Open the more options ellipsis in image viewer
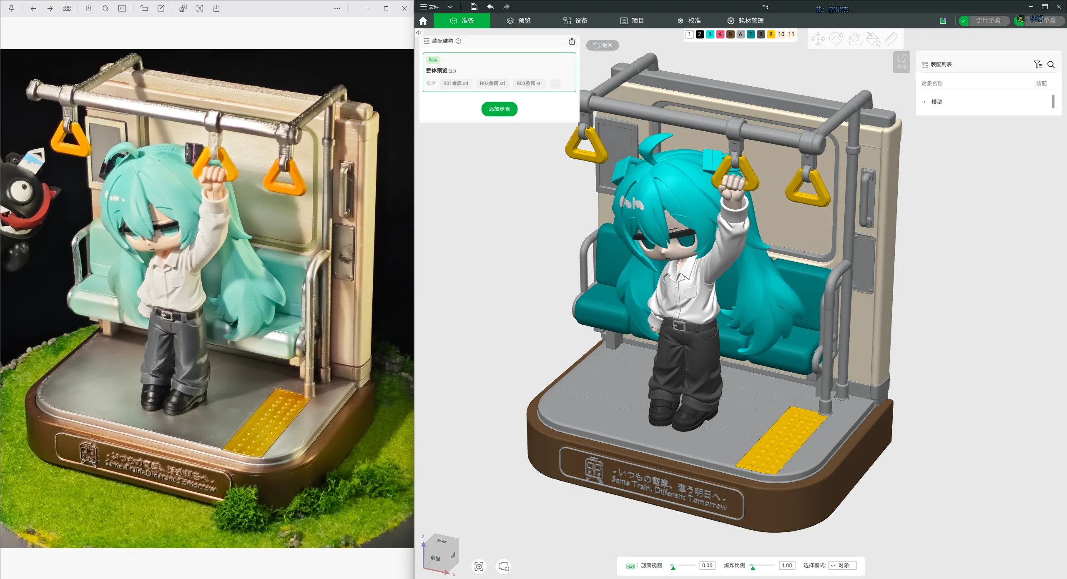Screen dimensions: 1067x579 point(337,8)
